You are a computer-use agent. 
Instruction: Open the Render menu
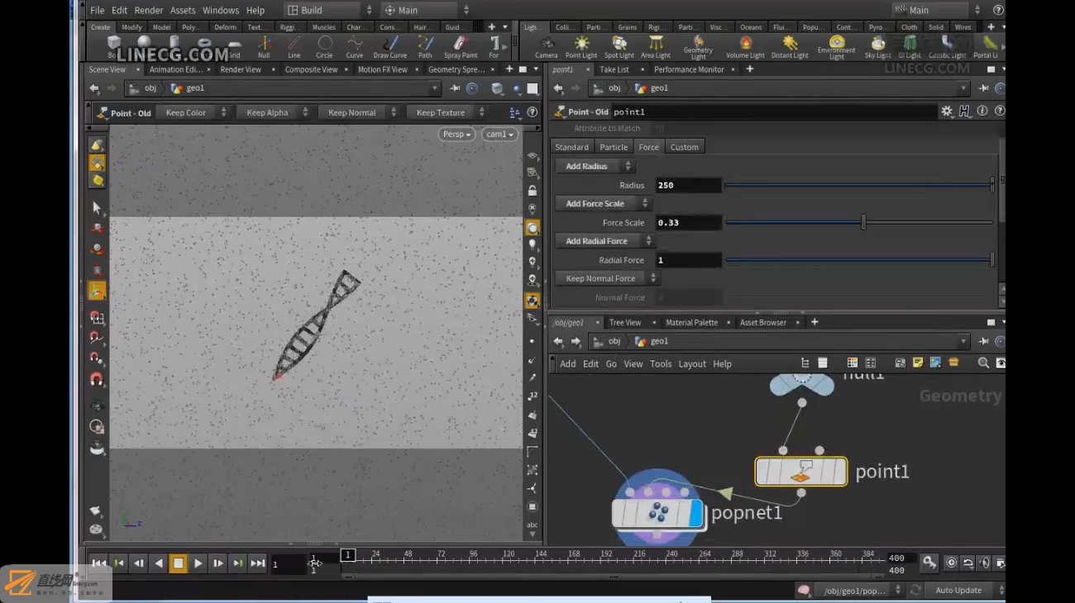click(x=149, y=10)
